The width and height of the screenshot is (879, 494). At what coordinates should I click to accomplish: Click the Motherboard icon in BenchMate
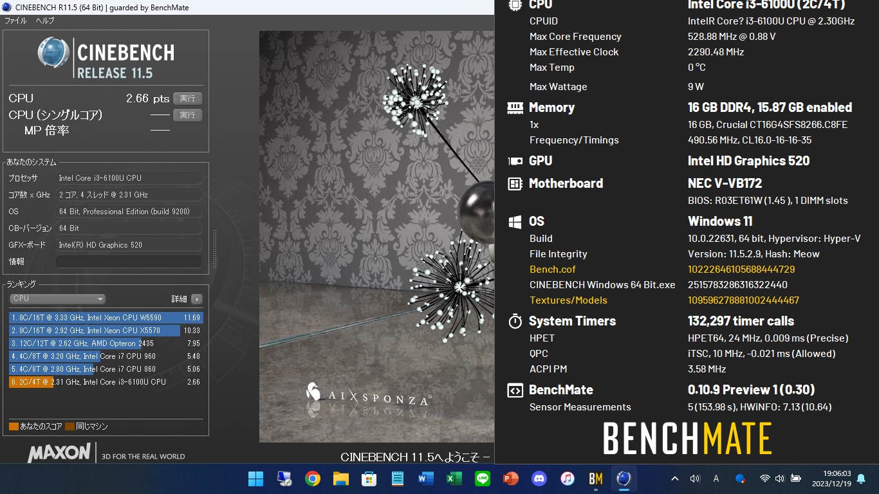click(x=515, y=184)
